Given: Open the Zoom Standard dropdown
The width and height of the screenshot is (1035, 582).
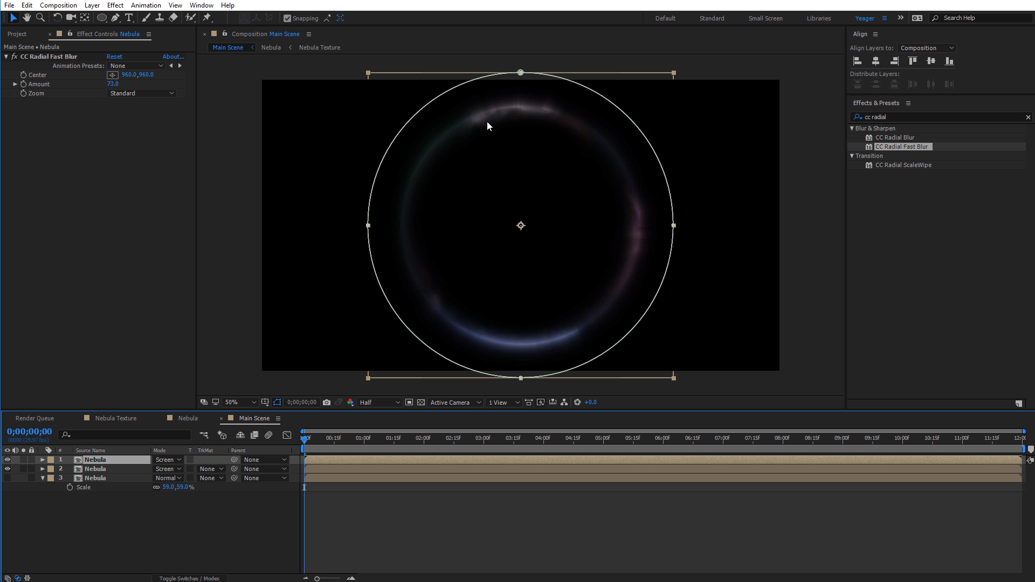Looking at the screenshot, I should tap(142, 93).
